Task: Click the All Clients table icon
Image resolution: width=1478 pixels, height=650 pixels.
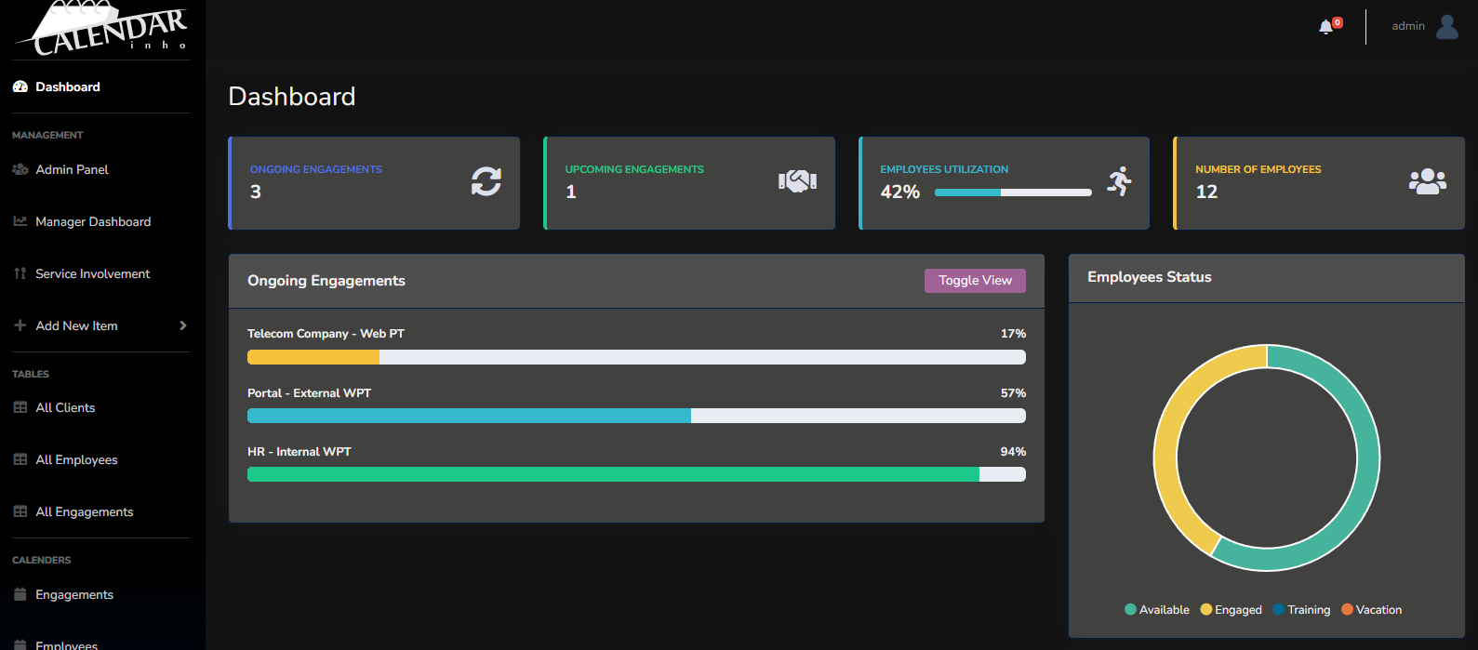Action: (x=20, y=407)
